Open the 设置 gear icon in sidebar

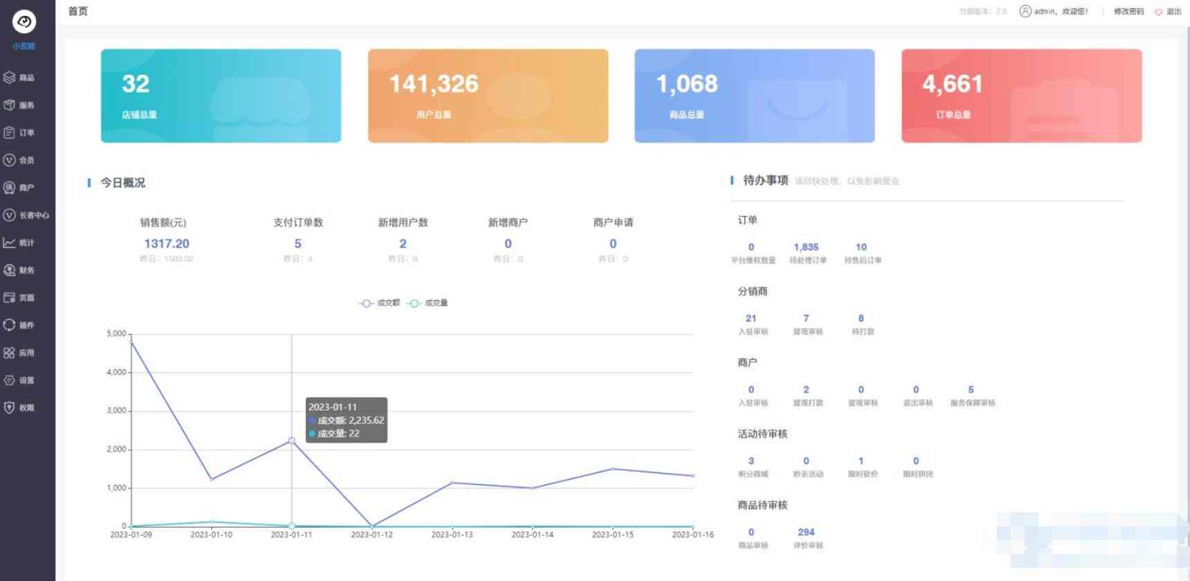(10, 380)
